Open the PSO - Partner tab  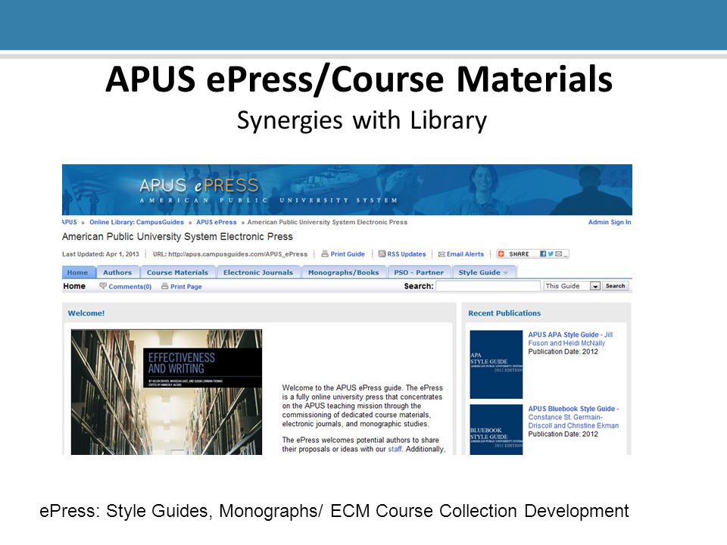tap(419, 272)
